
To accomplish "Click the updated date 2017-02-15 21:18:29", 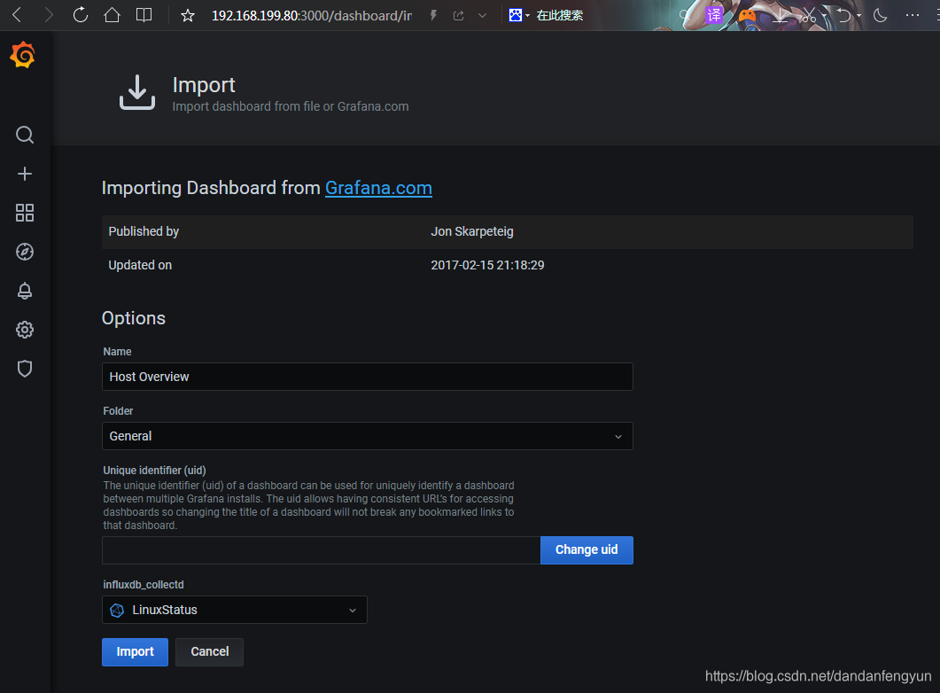I will 487,265.
